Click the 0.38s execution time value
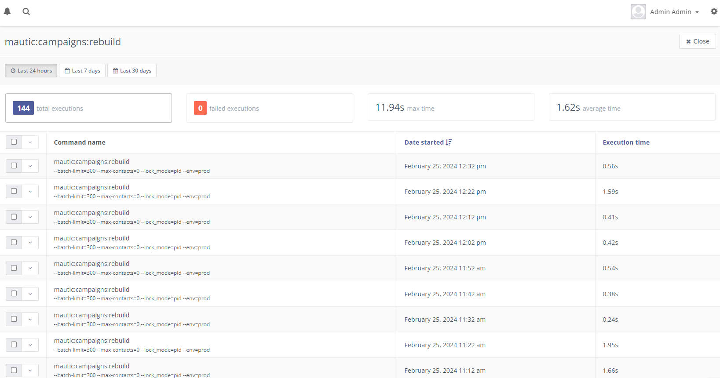The image size is (720, 378). point(610,294)
